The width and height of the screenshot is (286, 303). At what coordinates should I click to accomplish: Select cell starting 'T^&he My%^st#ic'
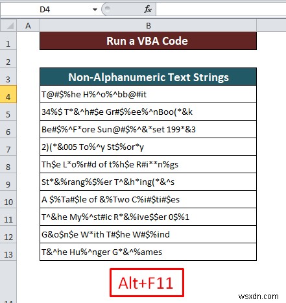(148, 217)
